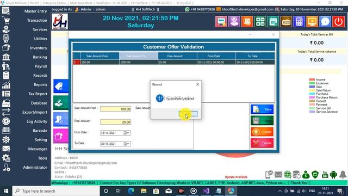
Task: Open File Explorer from taskbar
Action: pos(144,191)
